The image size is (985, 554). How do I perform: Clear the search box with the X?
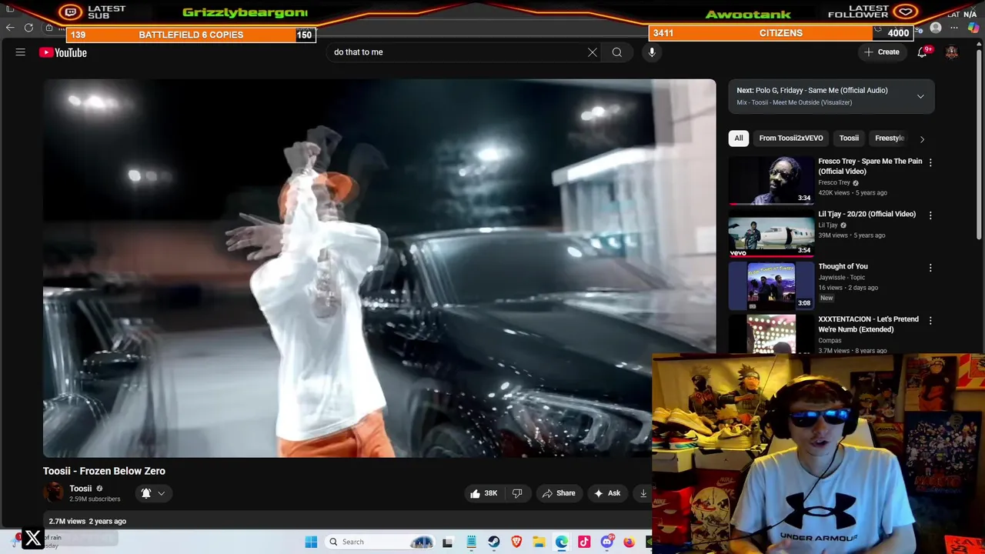[593, 52]
